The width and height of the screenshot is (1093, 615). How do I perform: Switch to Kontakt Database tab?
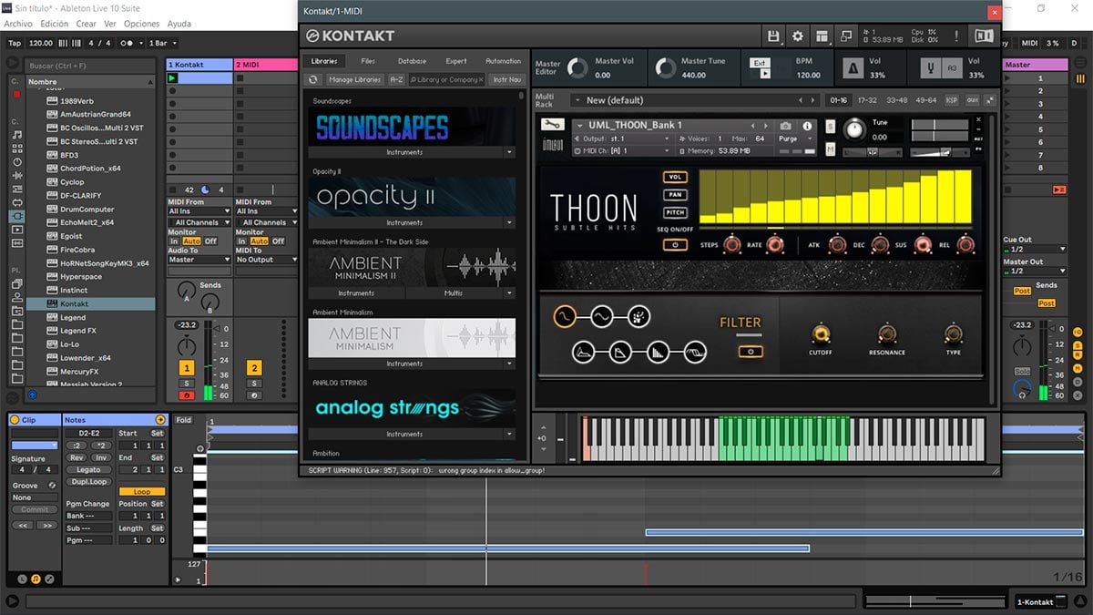412,61
